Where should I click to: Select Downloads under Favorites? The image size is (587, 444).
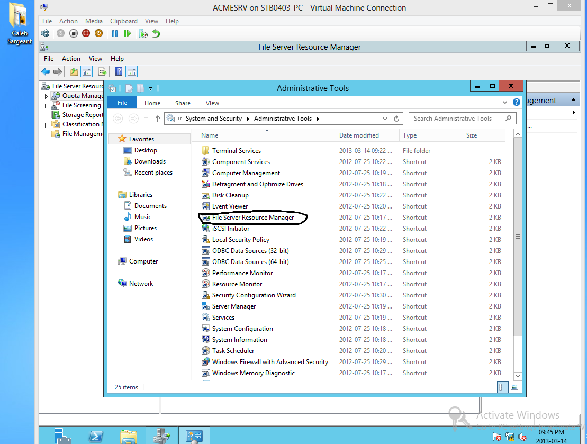pos(150,161)
